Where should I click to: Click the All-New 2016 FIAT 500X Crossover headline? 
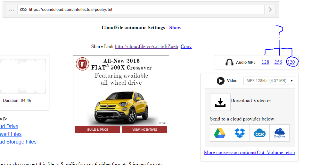point(121,64)
